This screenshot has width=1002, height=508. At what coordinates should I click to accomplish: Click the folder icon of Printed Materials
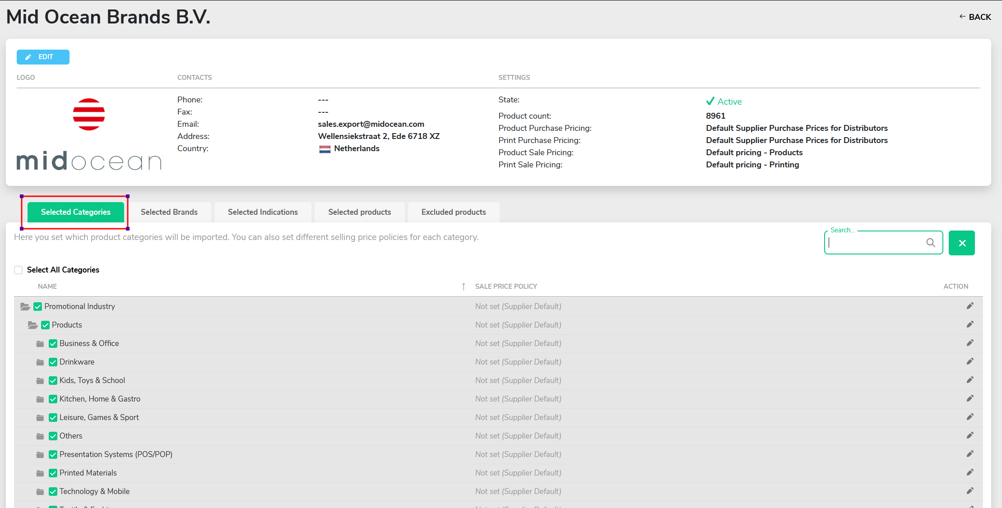[40, 473]
